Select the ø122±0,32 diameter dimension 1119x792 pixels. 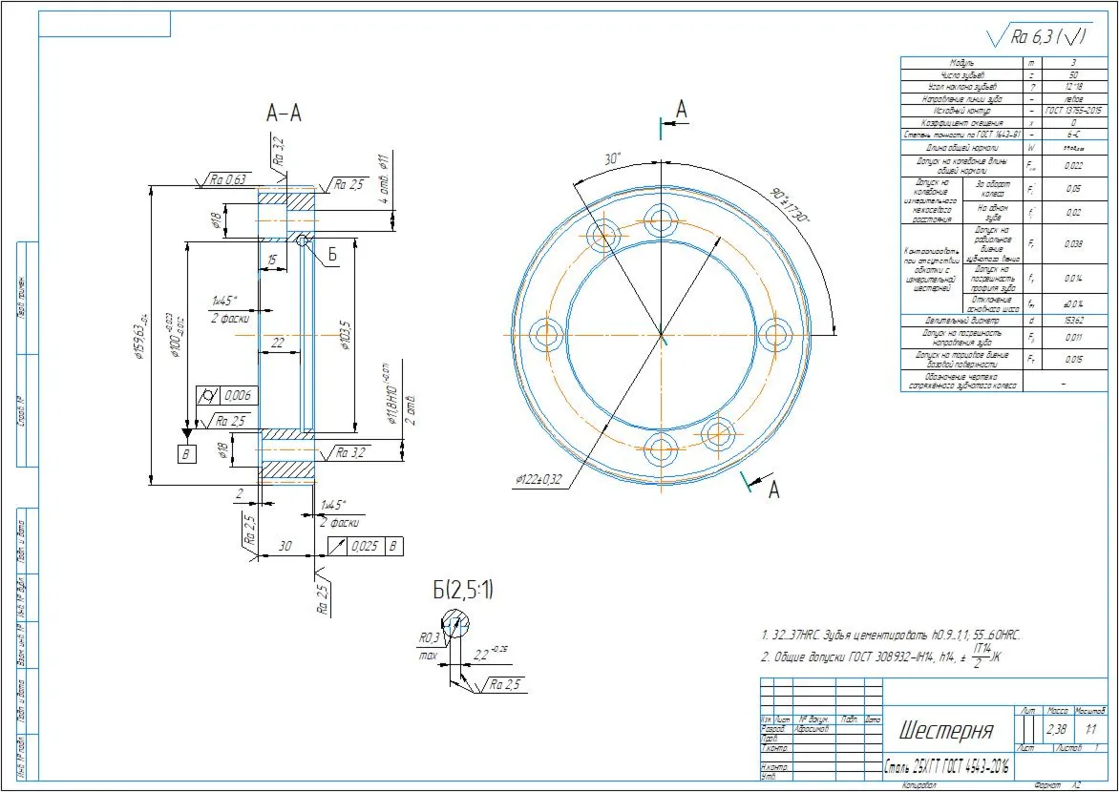(541, 480)
